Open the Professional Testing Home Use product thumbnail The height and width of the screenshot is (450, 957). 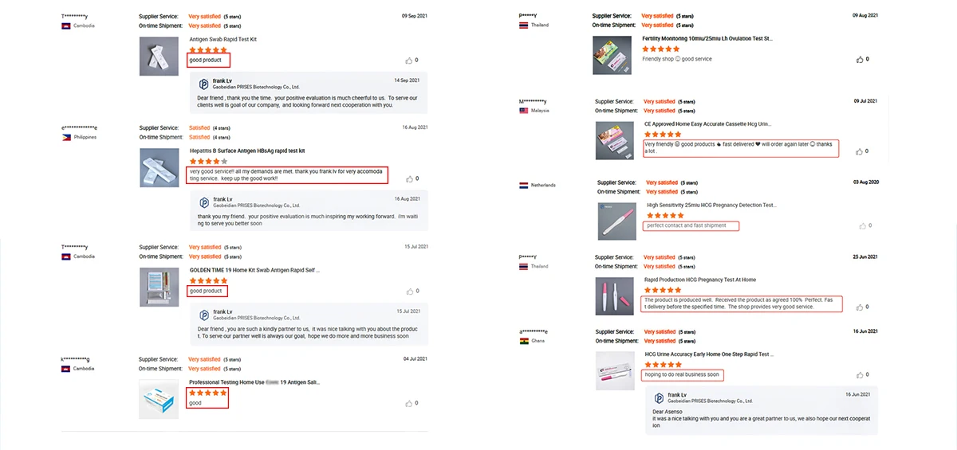click(159, 399)
